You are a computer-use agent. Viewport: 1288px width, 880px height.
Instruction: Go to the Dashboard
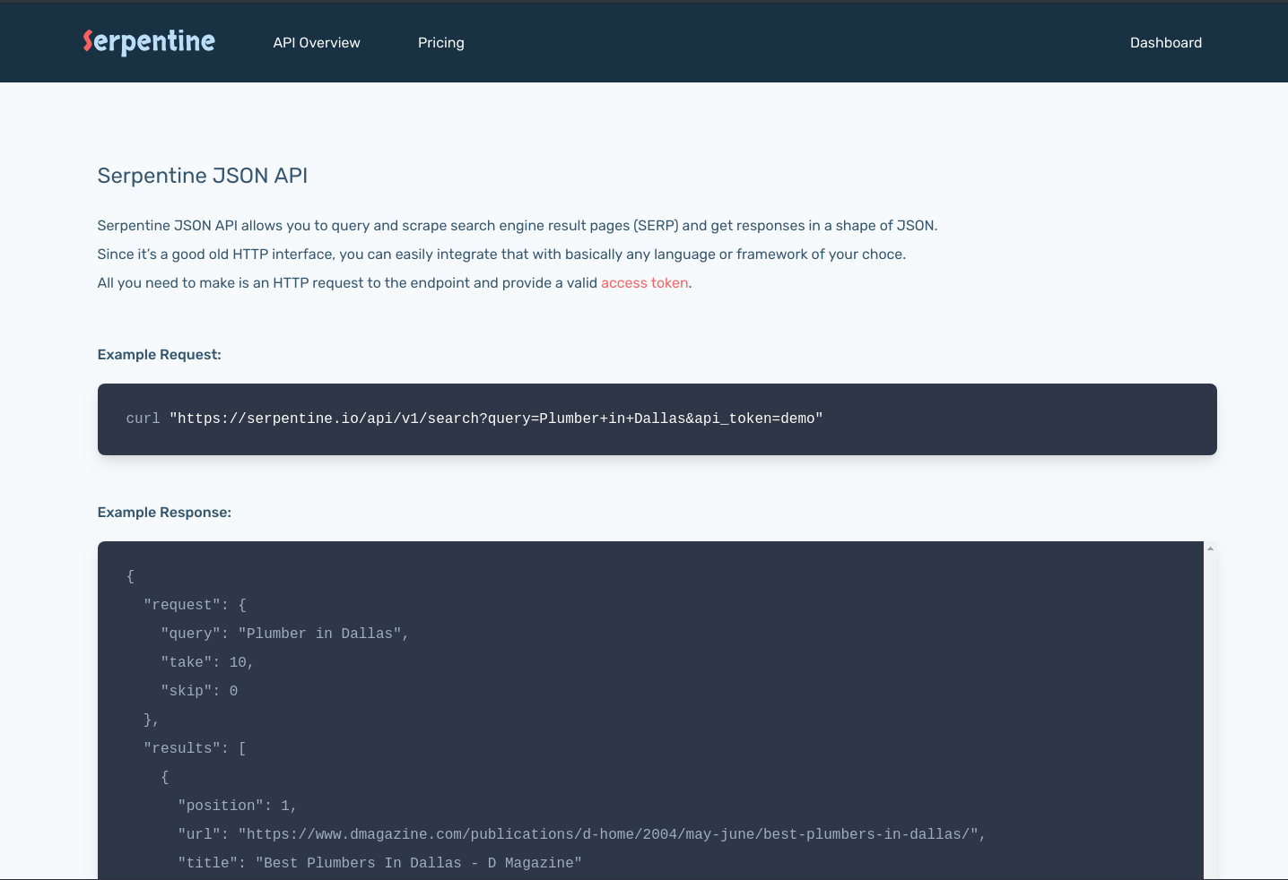(1166, 43)
